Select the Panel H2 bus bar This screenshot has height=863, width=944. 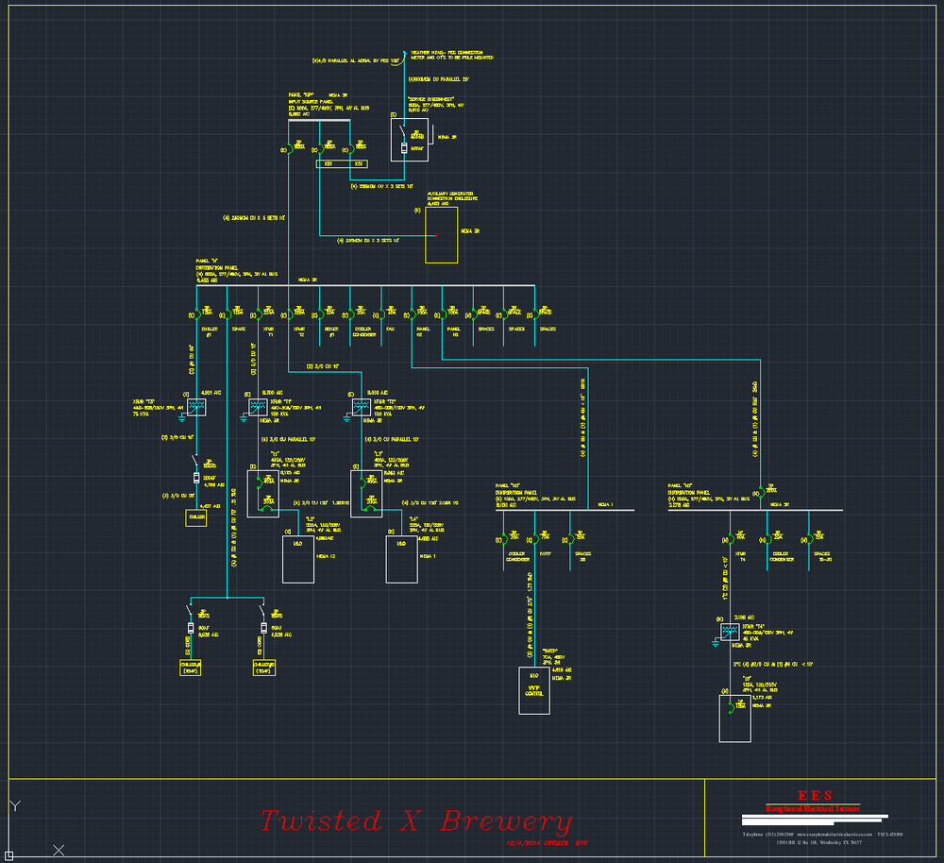coord(565,510)
